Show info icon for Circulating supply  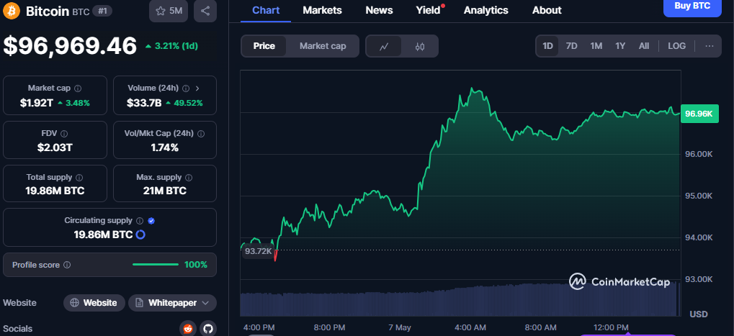click(x=140, y=221)
